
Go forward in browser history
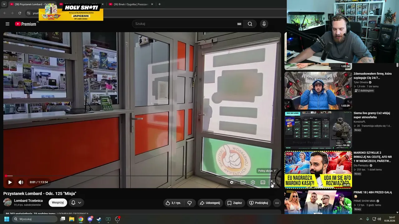coord(12,13)
